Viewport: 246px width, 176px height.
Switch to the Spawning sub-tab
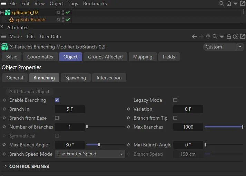[76, 78]
